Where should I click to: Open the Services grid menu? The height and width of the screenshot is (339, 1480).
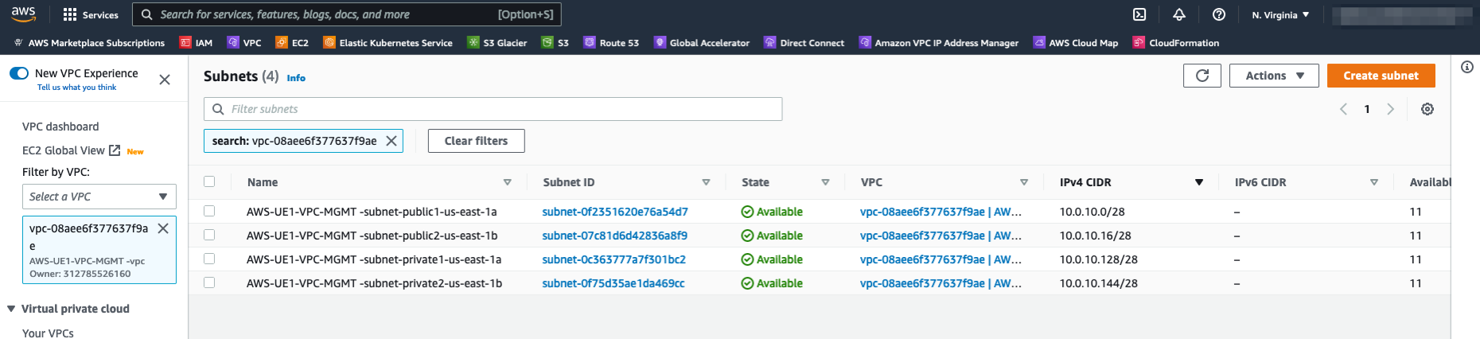click(90, 14)
